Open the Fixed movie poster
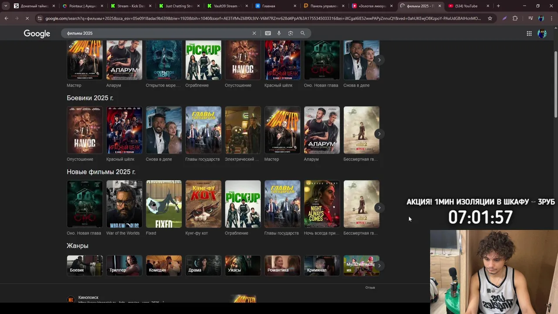The image size is (558, 314). point(163,204)
